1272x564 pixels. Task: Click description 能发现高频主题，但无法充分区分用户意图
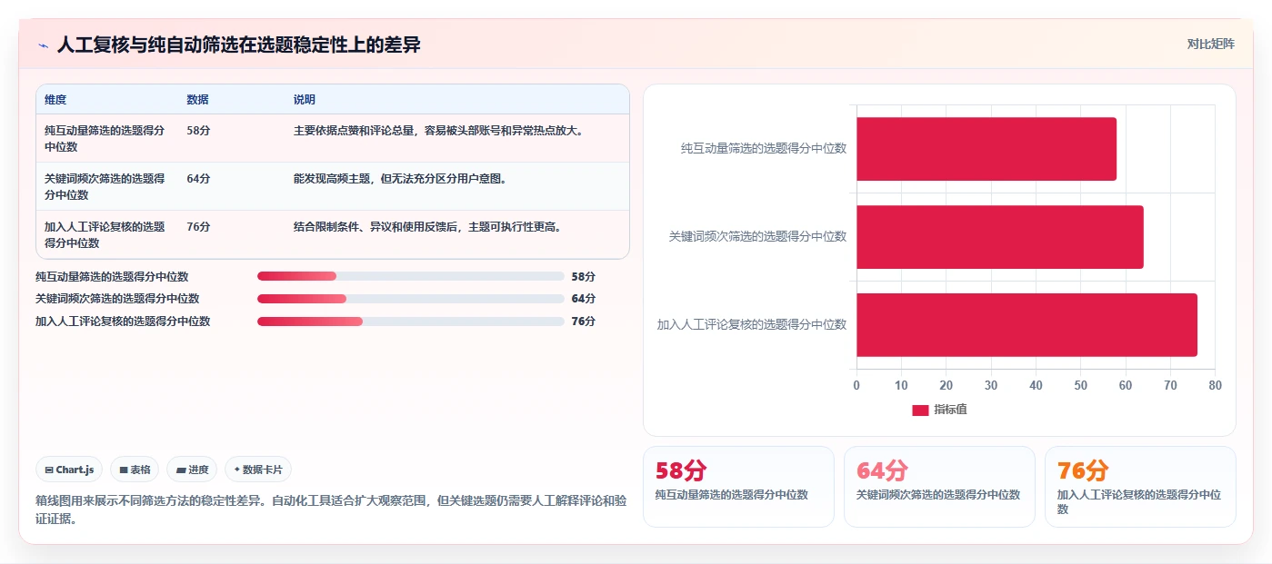[400, 178]
